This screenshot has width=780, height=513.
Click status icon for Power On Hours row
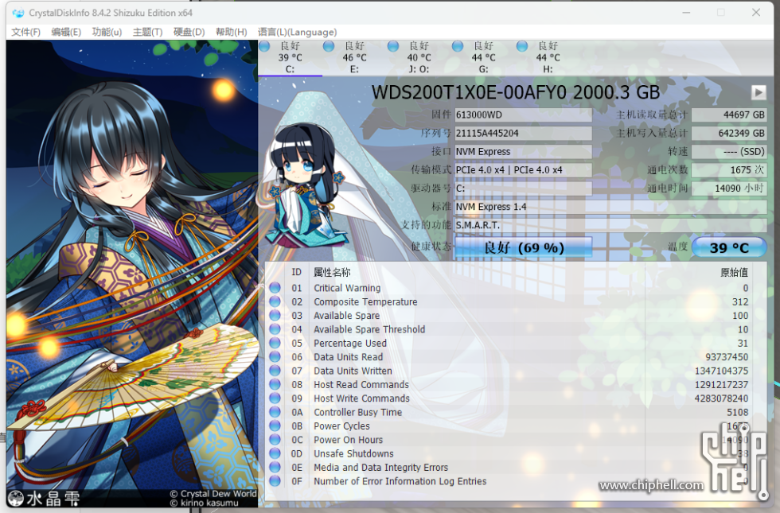tap(275, 439)
